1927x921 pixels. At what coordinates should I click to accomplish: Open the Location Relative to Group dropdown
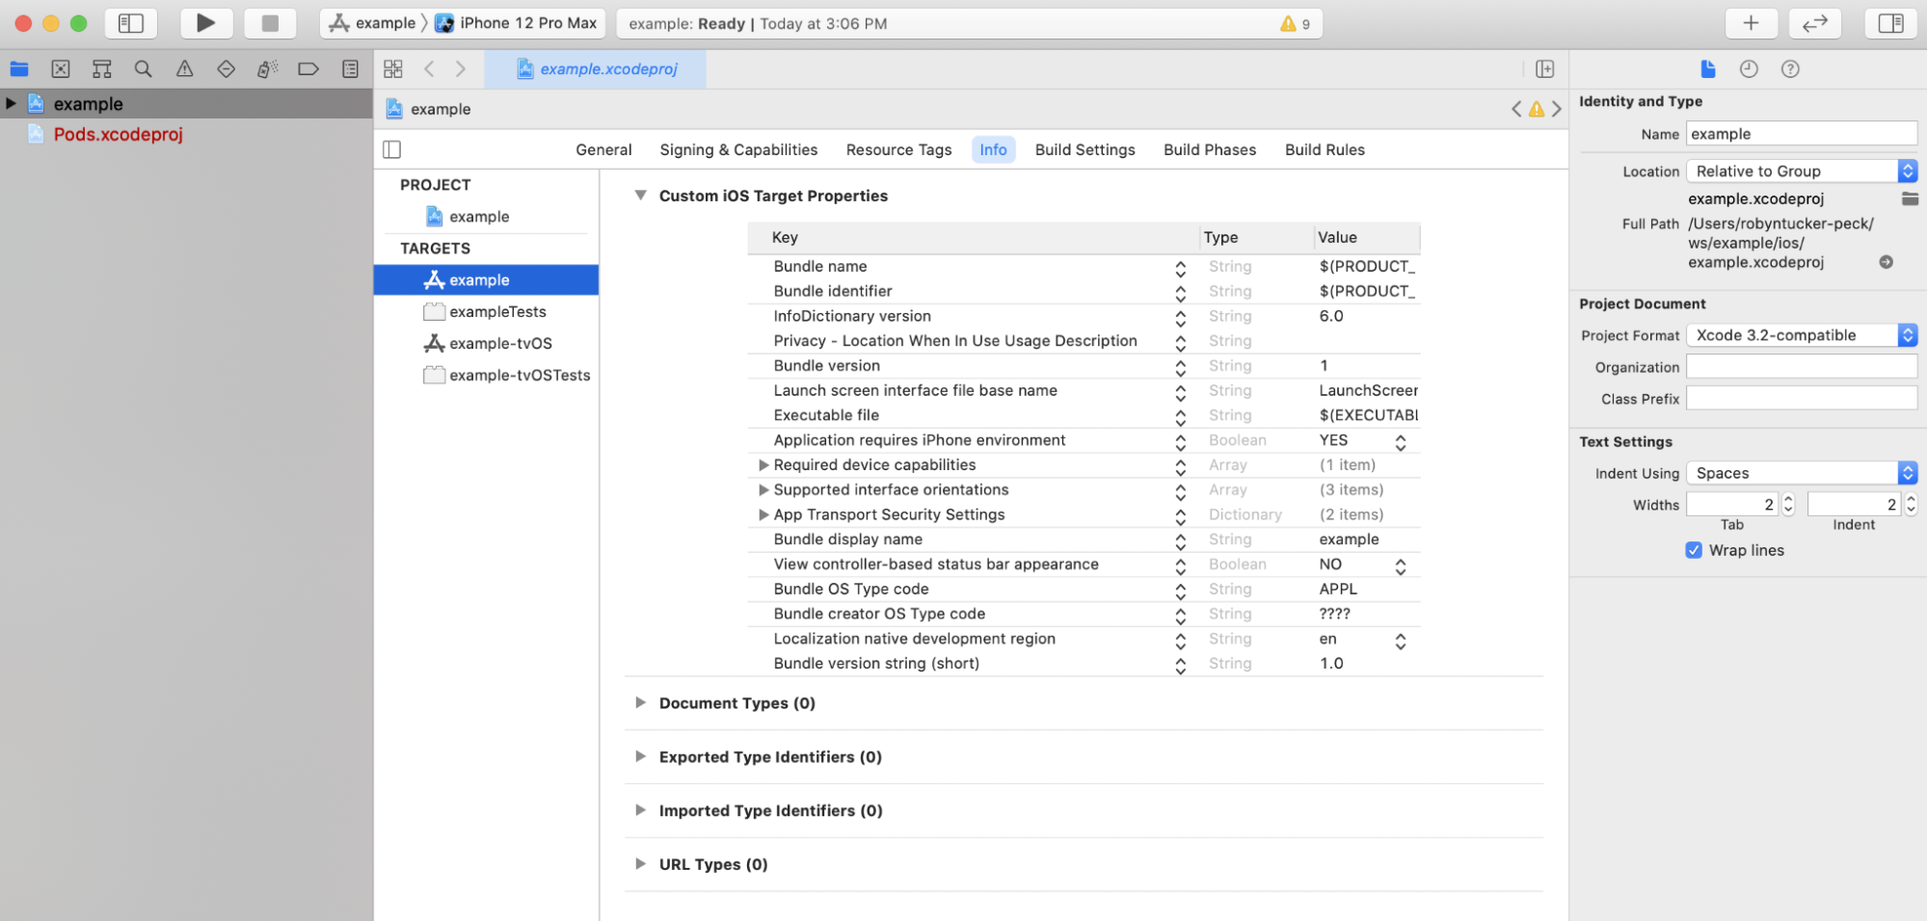pos(1802,171)
